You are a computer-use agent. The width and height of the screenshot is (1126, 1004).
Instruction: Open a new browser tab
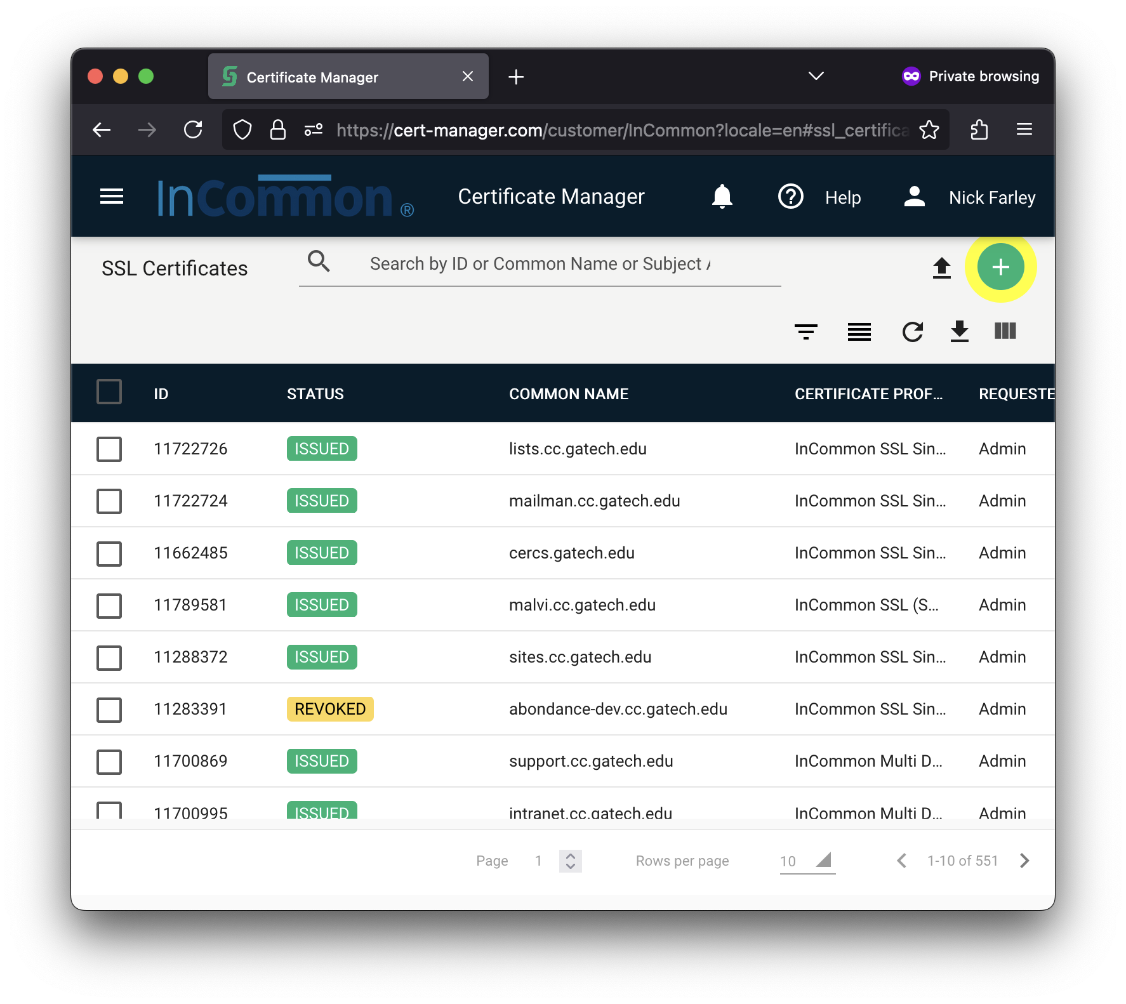tap(516, 77)
